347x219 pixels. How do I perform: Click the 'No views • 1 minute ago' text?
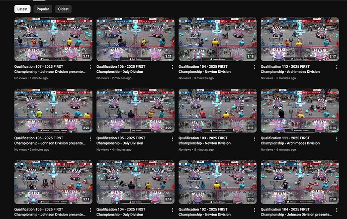pos(31,78)
